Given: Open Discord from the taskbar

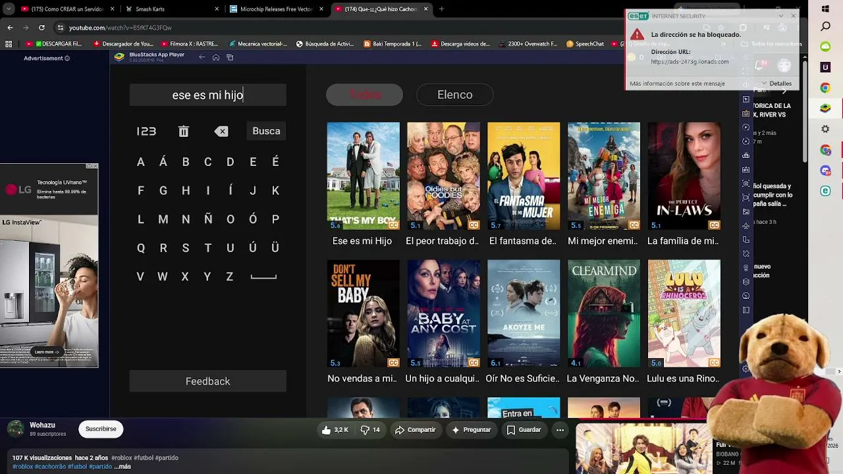Looking at the screenshot, I should tap(825, 171).
